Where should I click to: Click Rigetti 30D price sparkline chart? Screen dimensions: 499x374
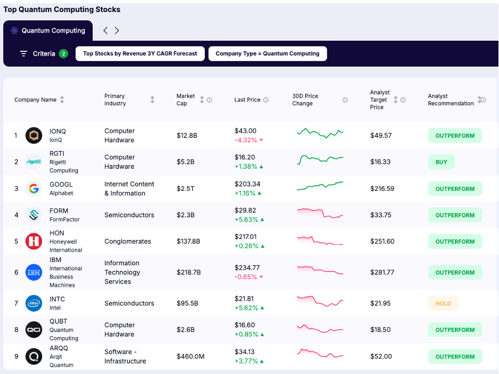320,159
